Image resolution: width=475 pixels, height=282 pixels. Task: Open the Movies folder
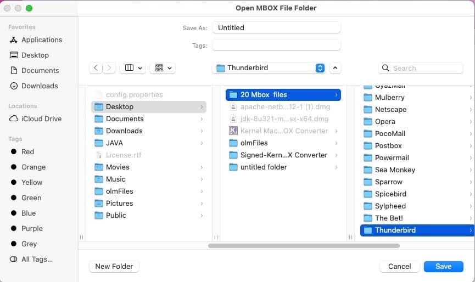[149, 167]
